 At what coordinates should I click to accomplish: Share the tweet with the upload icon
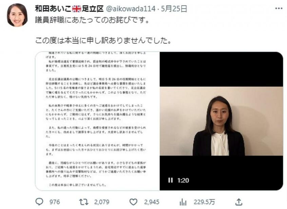pyautogui.click(x=239, y=202)
